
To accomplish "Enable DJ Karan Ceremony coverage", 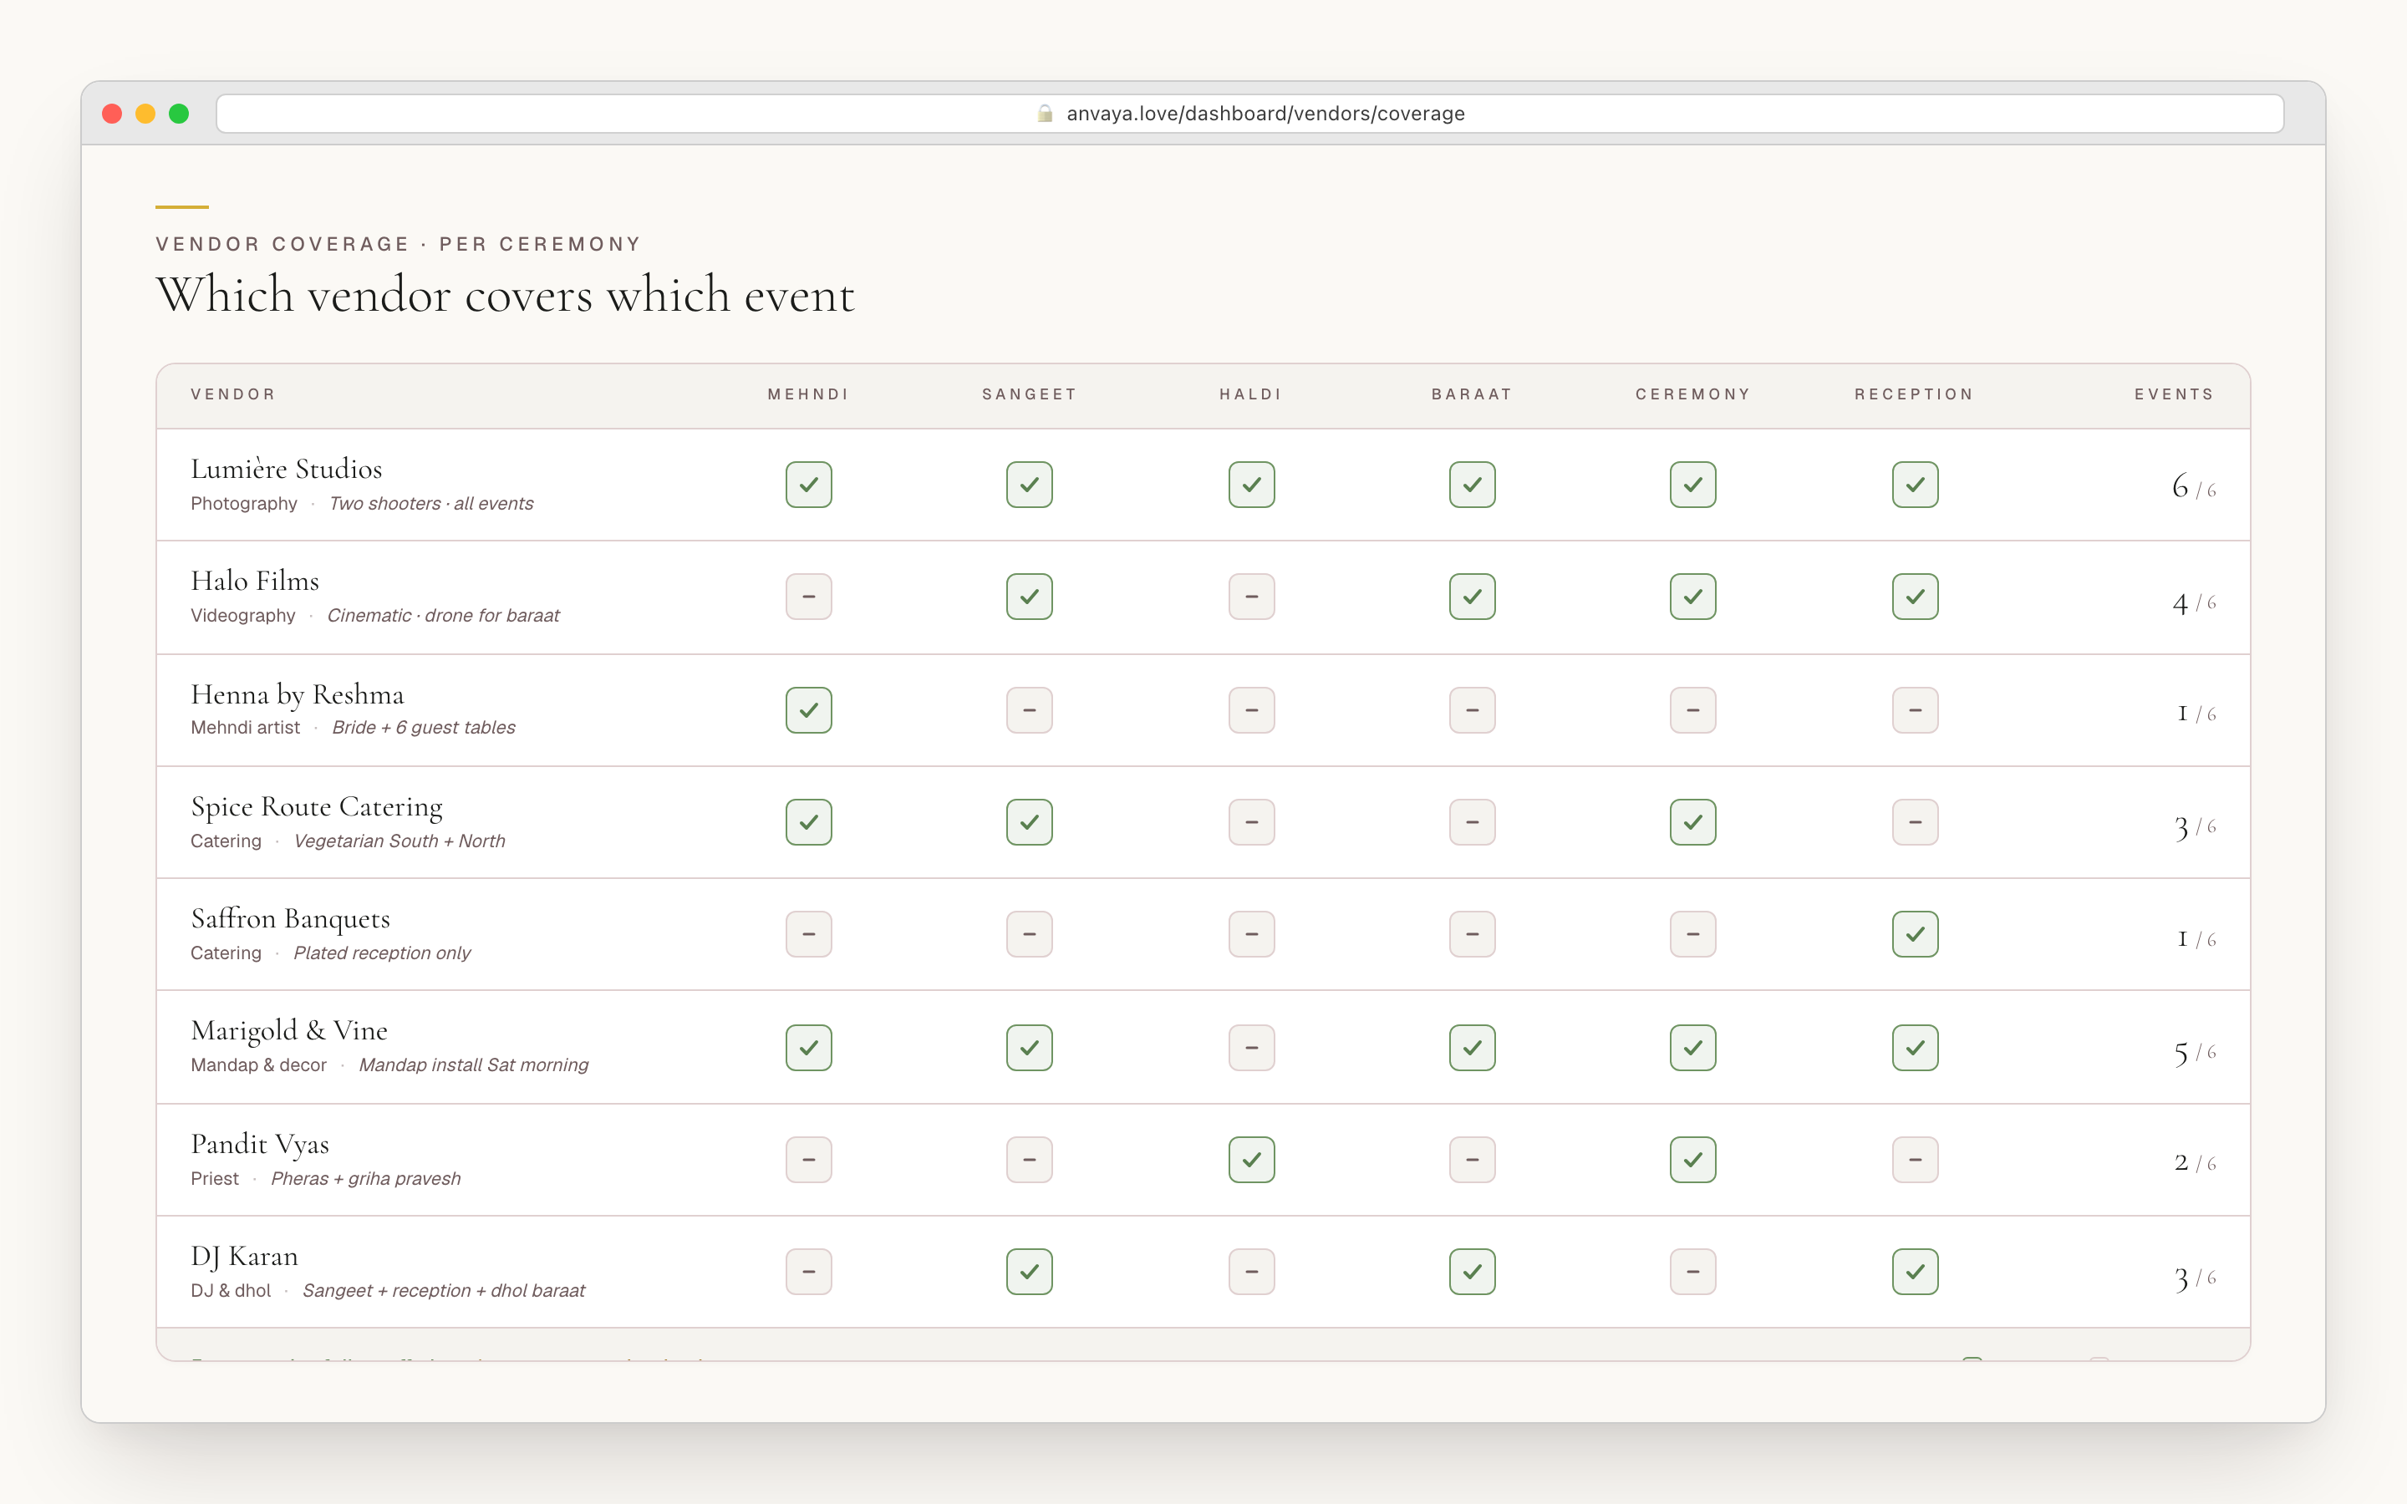I will pyautogui.click(x=1693, y=1271).
